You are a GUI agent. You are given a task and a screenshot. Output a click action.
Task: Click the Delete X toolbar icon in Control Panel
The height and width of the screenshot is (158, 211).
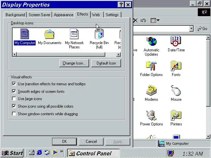[x=135, y=20]
